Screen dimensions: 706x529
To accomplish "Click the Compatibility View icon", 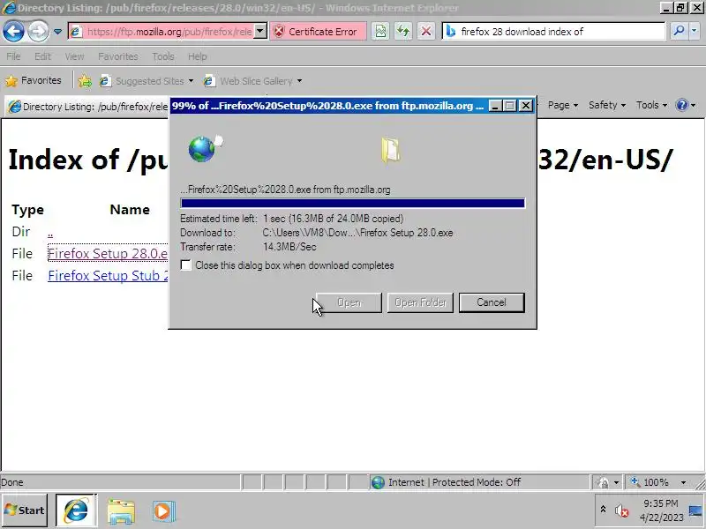I will [380, 32].
